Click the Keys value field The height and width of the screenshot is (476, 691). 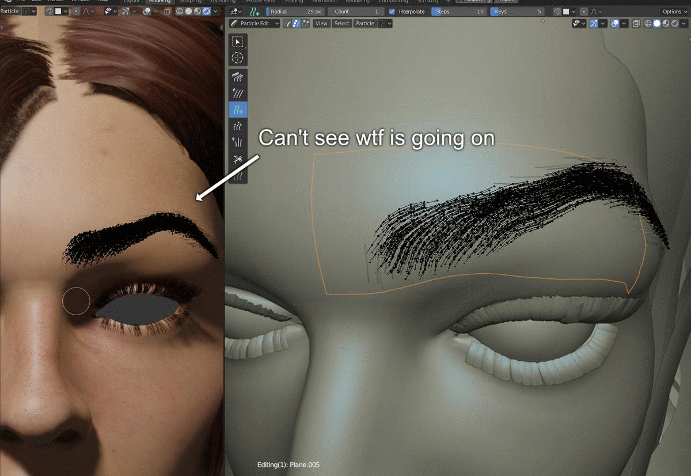pyautogui.click(x=518, y=12)
